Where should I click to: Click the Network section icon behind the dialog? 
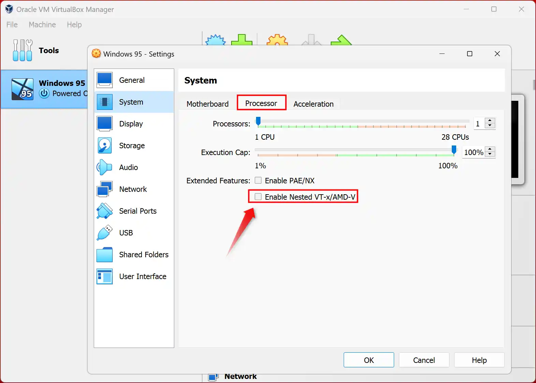coord(213,377)
